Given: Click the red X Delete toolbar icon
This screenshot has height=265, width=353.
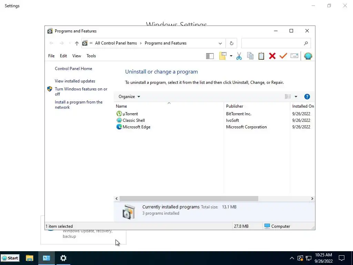Looking at the screenshot, I should coord(272,56).
